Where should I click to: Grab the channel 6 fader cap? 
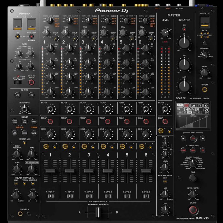[x=146, y=171]
